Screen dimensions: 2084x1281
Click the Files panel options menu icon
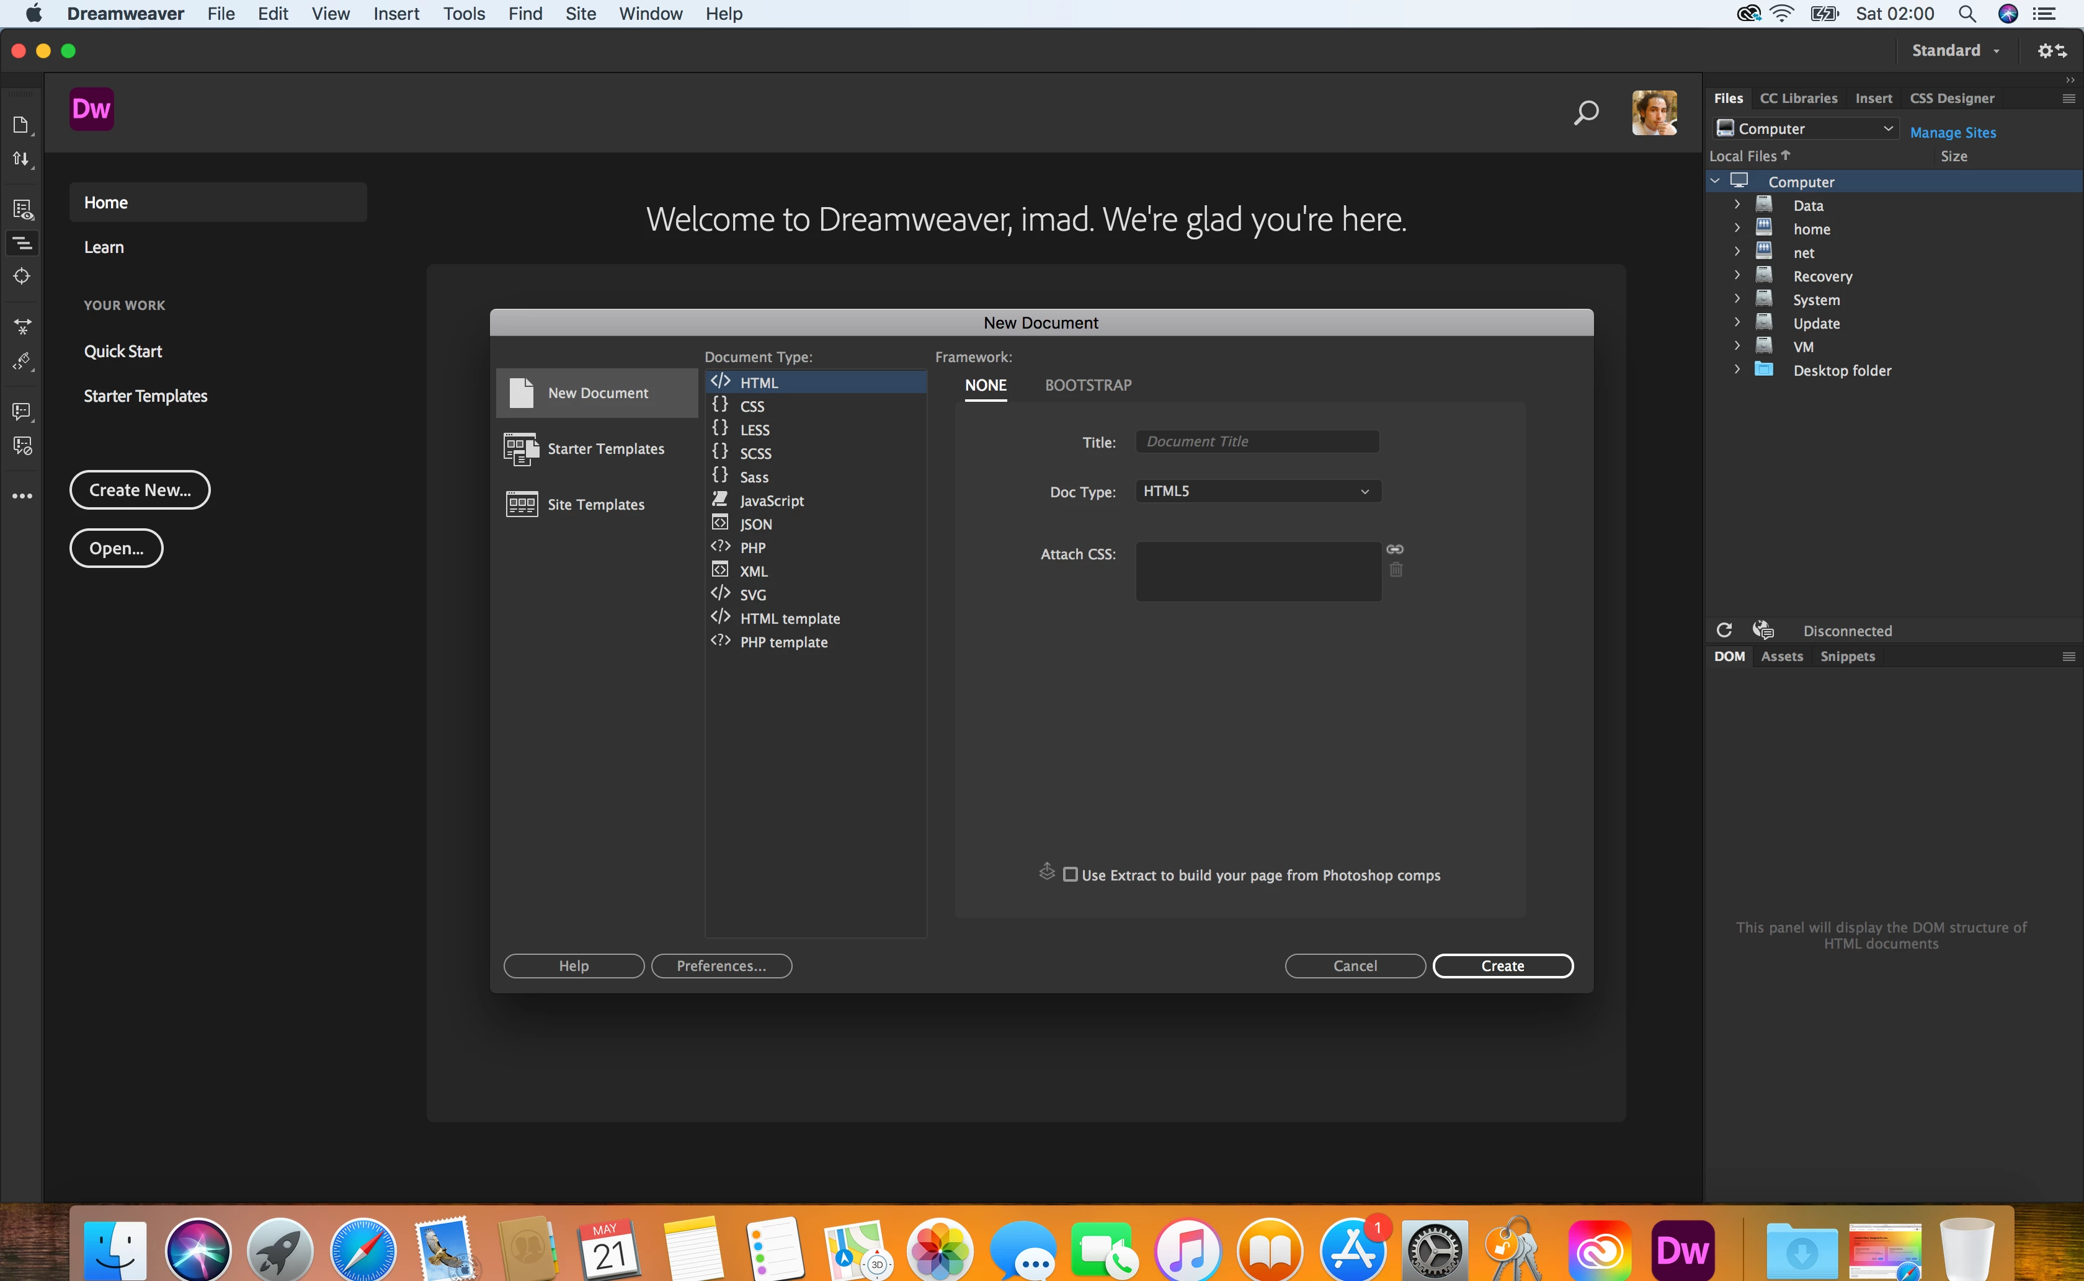tap(2068, 99)
